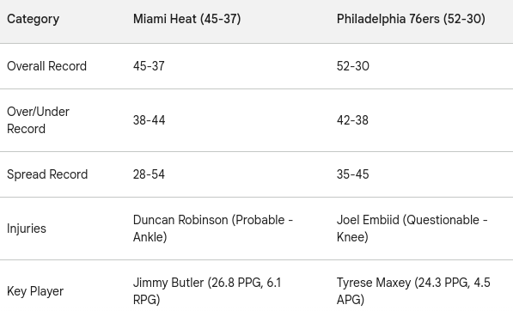
Task: Click the Philadelphia 76ers (52-30) column header
Action: pyautogui.click(x=411, y=19)
